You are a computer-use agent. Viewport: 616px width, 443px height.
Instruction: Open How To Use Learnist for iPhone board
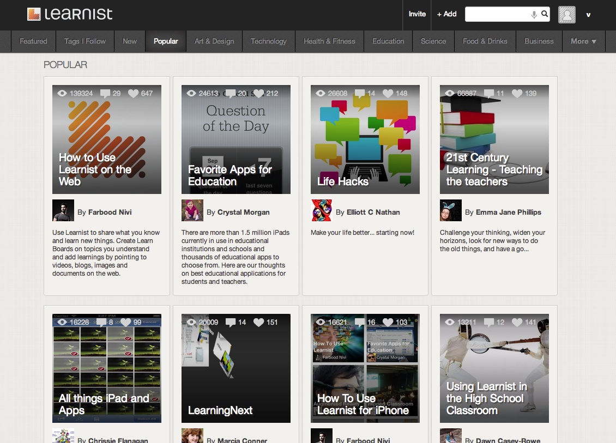(x=365, y=368)
